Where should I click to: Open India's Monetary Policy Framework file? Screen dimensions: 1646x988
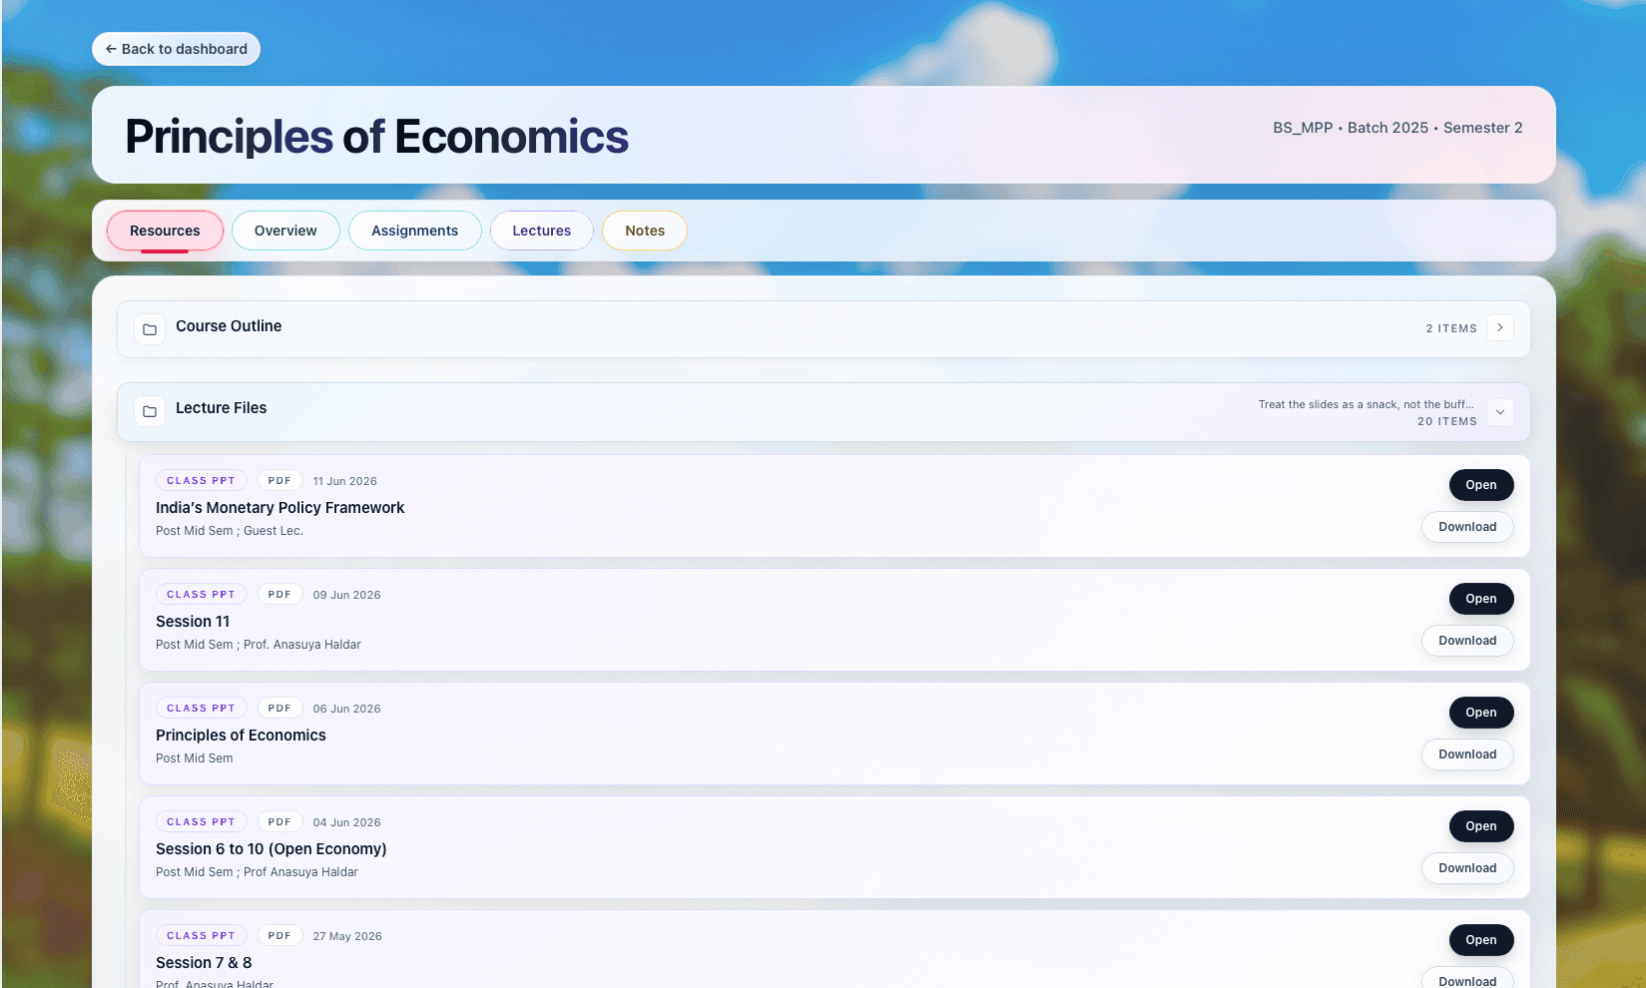tap(1481, 485)
